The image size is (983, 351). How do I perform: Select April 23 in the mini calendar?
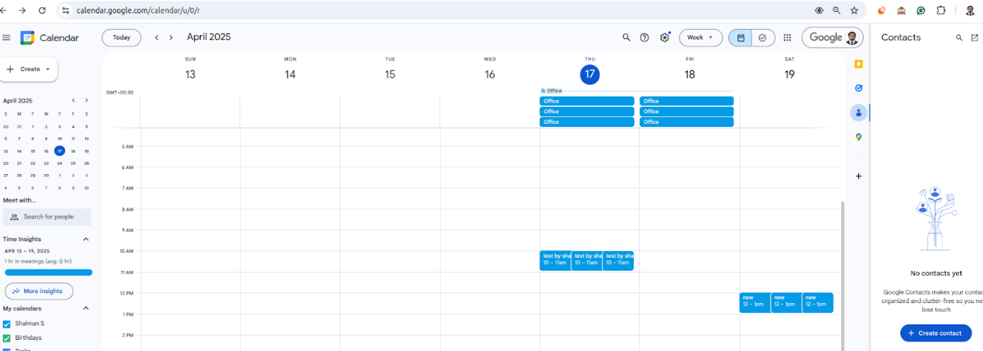click(x=47, y=163)
